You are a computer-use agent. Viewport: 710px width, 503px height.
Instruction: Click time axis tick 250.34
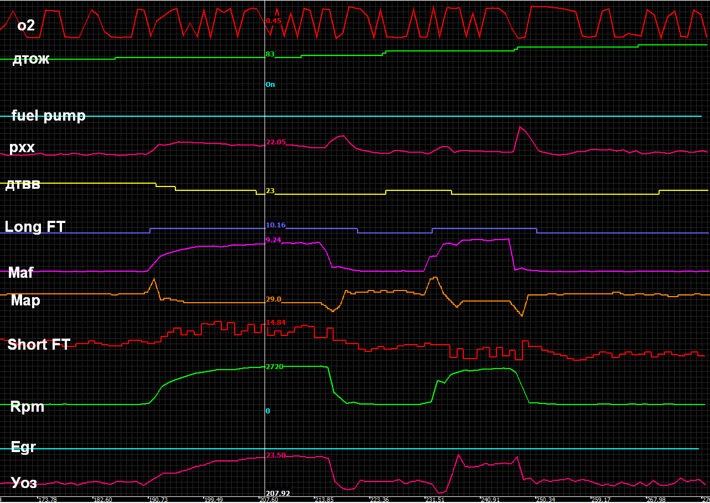coord(545,500)
